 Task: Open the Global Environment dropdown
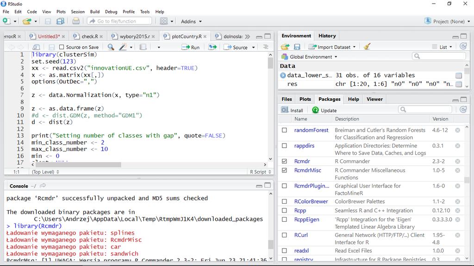309,57
